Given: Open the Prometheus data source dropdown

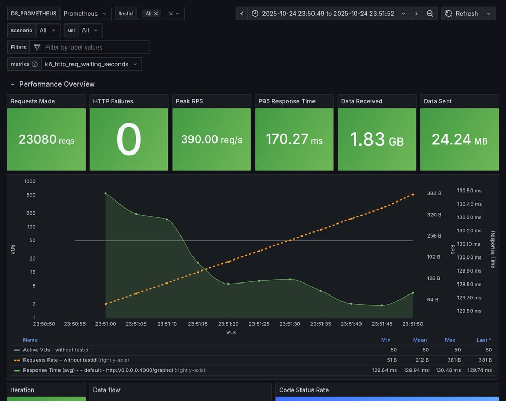Looking at the screenshot, I should coord(86,14).
